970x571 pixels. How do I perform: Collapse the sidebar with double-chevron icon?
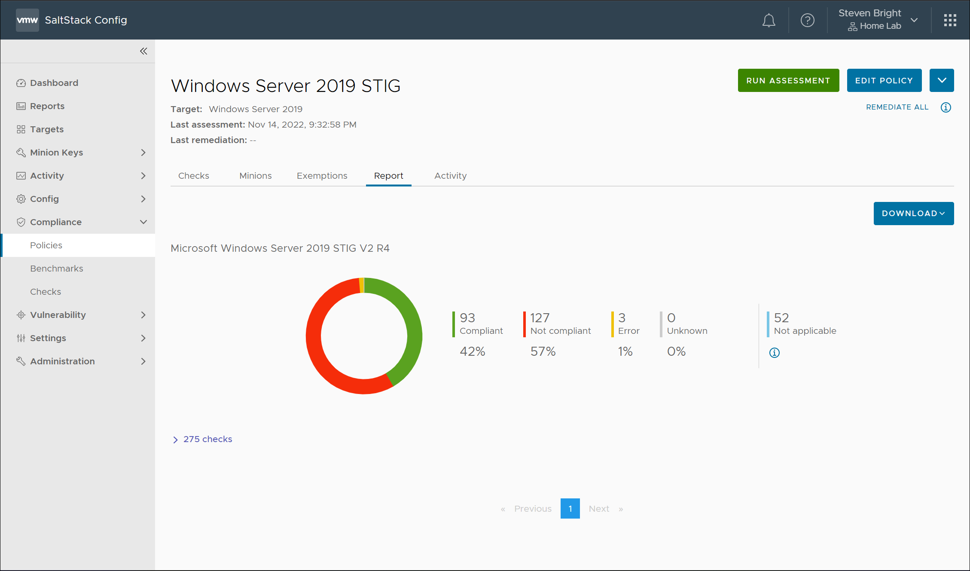click(143, 51)
